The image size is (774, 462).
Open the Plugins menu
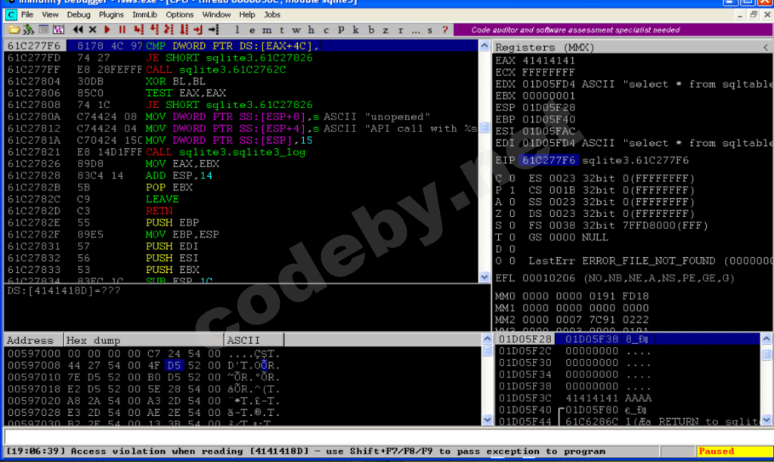point(111,15)
